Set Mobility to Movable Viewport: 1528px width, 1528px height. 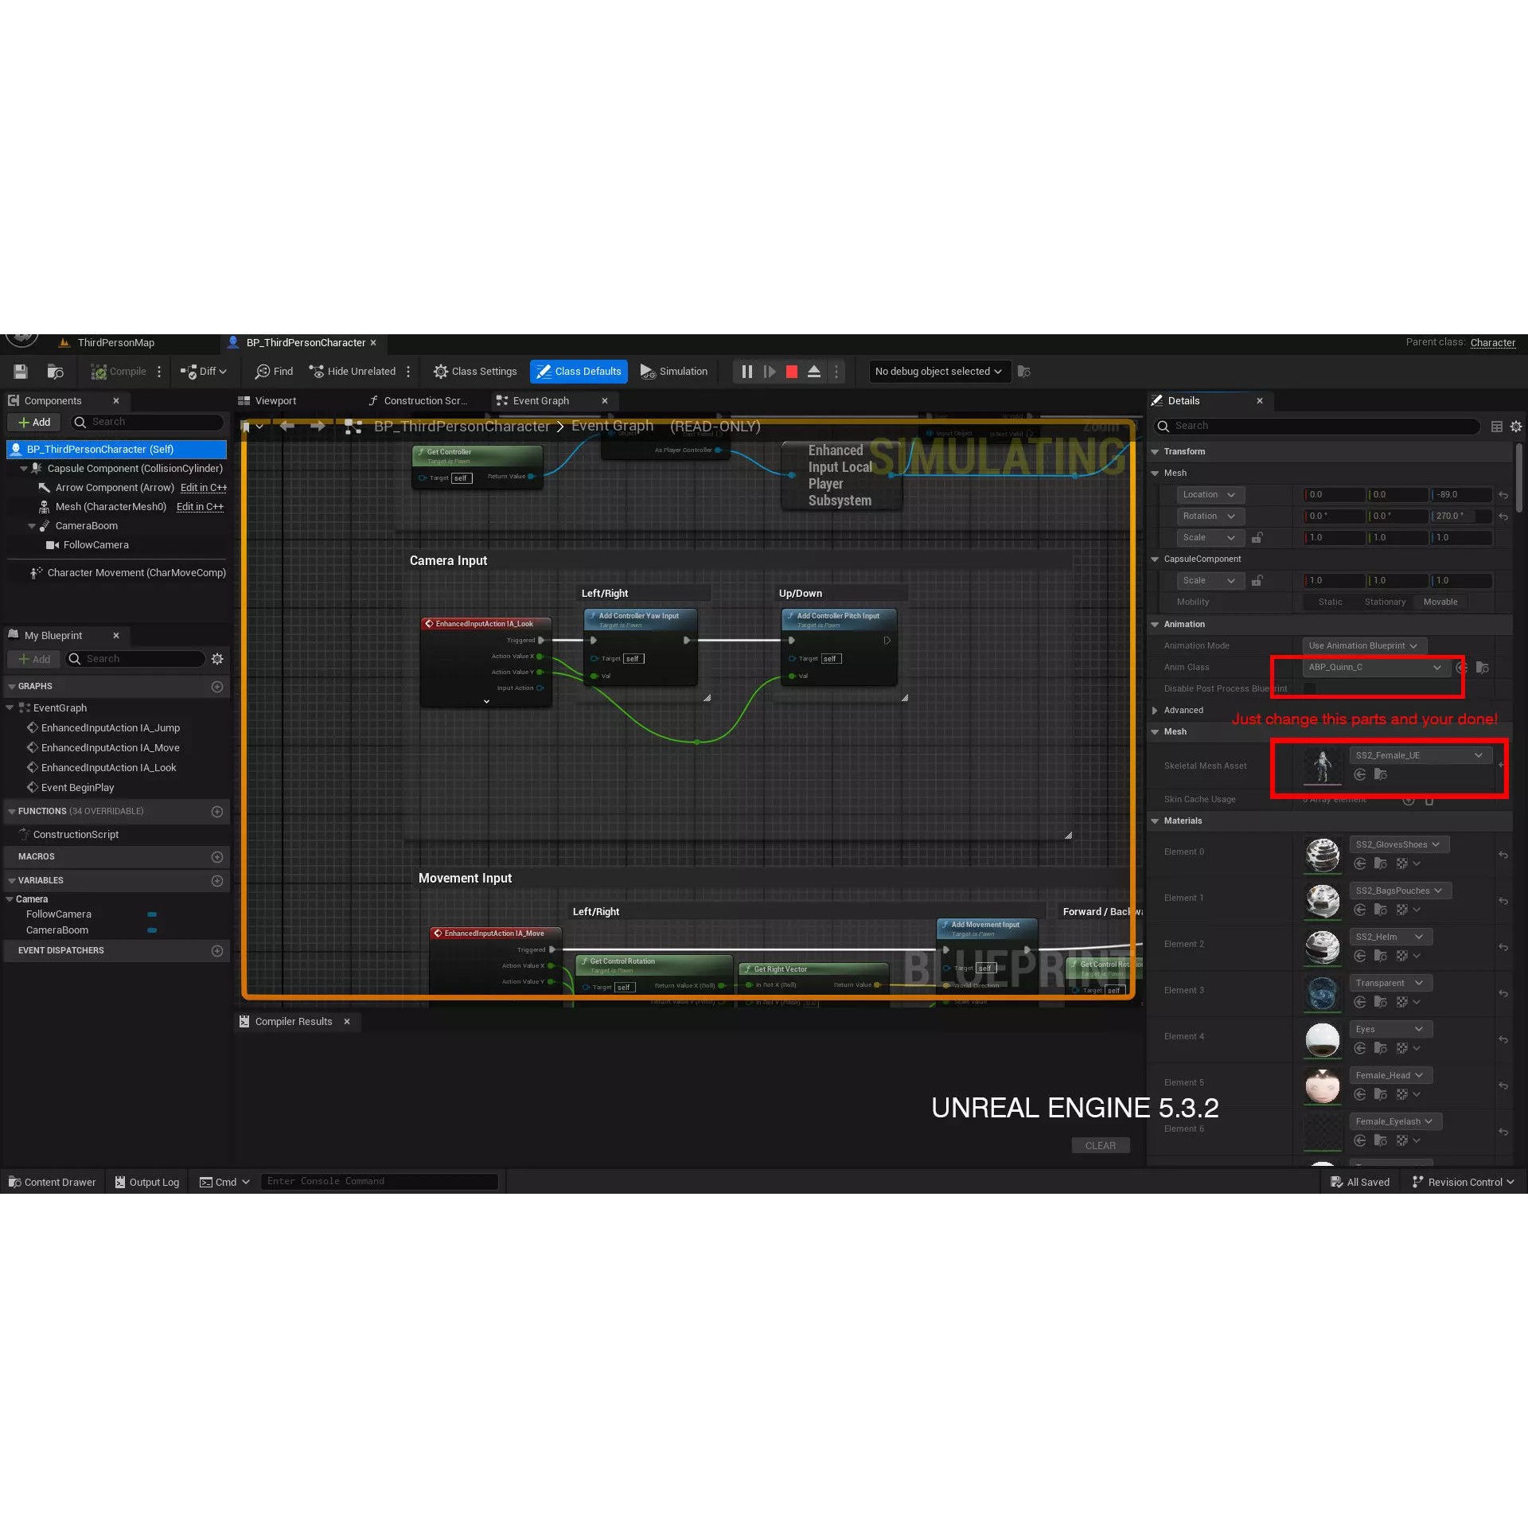(1440, 602)
